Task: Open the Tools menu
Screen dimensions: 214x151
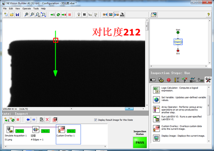Action: (36, 8)
